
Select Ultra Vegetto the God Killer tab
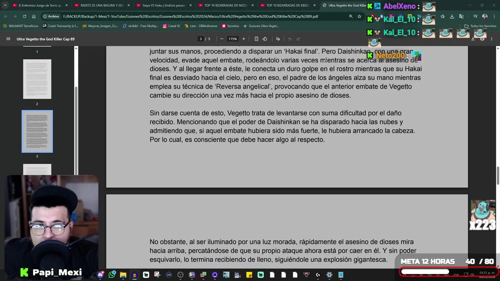pyautogui.click(x=344, y=5)
